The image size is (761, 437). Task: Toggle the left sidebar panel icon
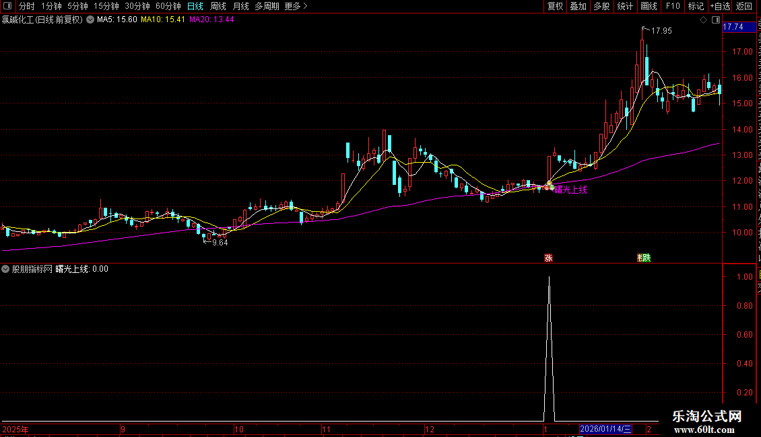[7, 6]
